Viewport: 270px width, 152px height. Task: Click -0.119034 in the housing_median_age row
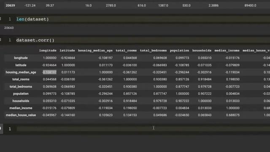tap(232, 72)
